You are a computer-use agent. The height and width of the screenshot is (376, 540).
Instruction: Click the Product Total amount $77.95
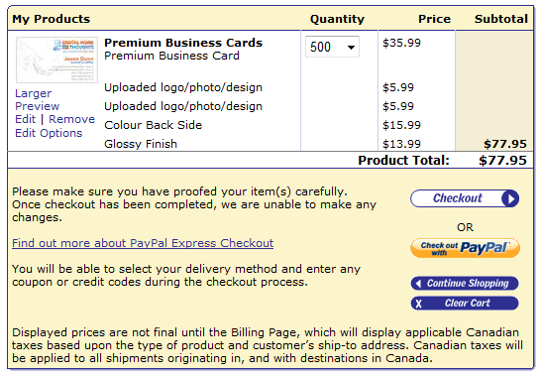coord(502,161)
